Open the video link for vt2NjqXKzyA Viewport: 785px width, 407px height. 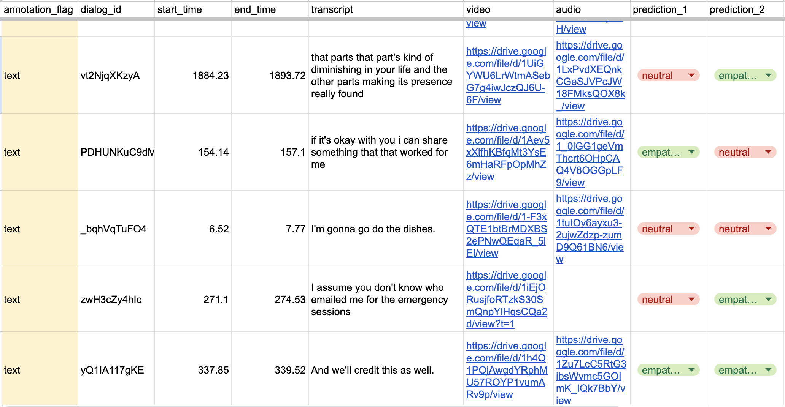pyautogui.click(x=508, y=76)
